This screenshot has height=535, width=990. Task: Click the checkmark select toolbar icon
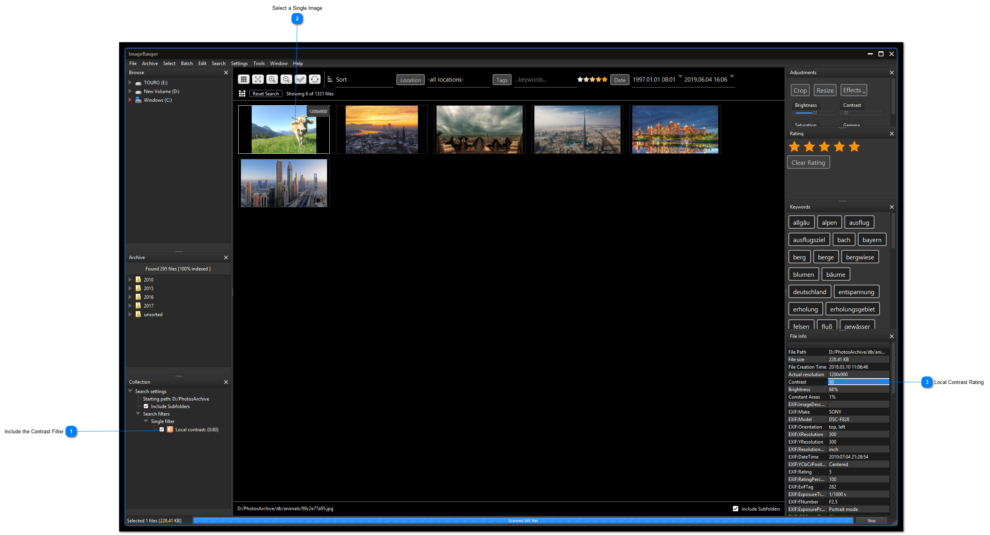(301, 79)
